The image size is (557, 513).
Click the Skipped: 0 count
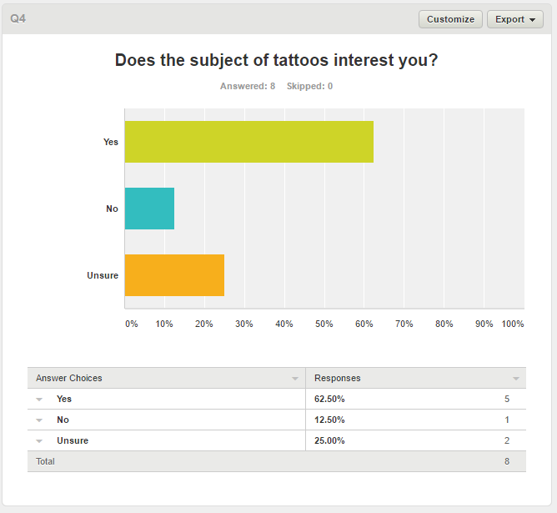click(309, 86)
